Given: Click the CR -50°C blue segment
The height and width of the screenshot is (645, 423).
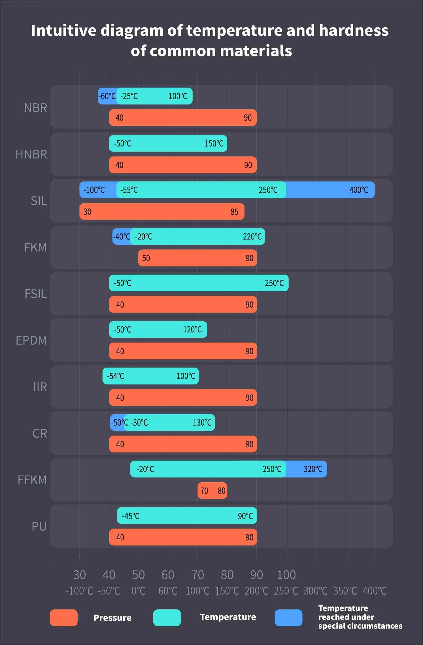Looking at the screenshot, I should pos(117,423).
